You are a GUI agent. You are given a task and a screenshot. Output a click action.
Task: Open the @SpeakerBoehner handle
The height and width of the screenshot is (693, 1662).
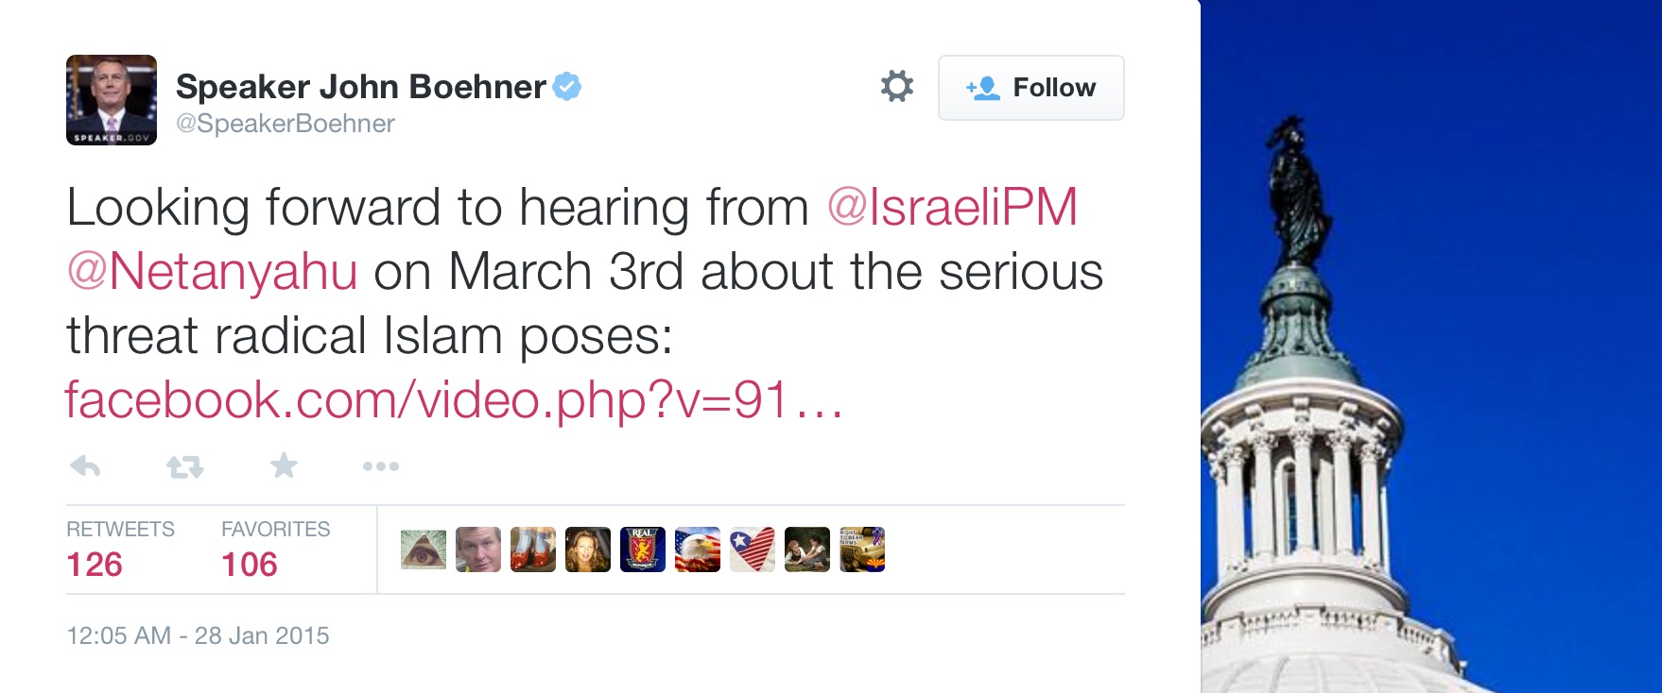coord(286,124)
